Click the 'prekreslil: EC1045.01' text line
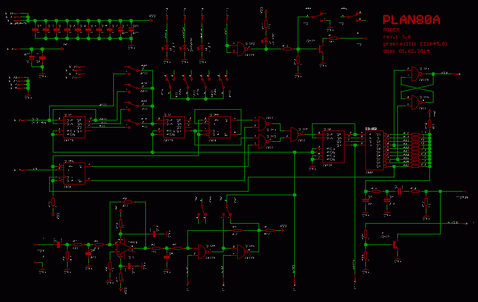The image size is (478, 302). point(415,44)
